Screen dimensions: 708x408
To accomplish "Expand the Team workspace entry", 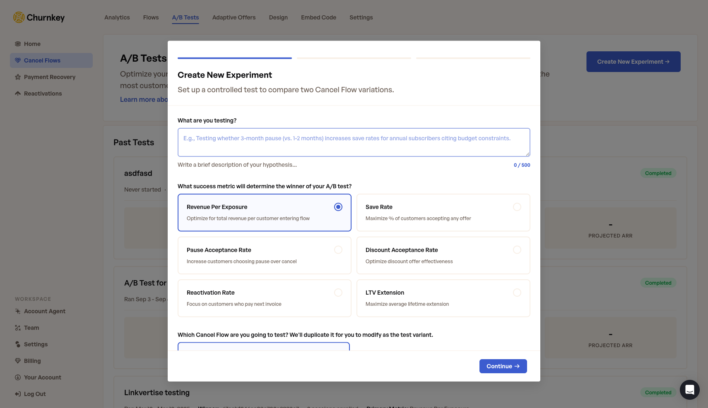I will point(31,328).
